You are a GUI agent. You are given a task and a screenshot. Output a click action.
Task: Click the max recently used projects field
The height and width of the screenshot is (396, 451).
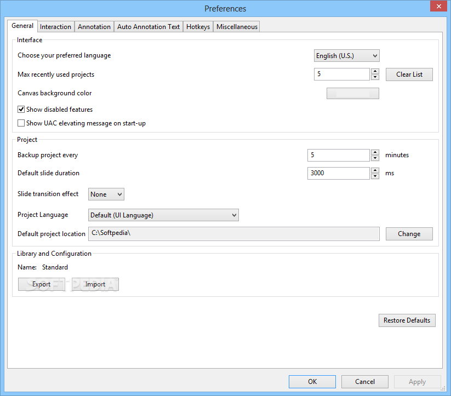[342, 74]
